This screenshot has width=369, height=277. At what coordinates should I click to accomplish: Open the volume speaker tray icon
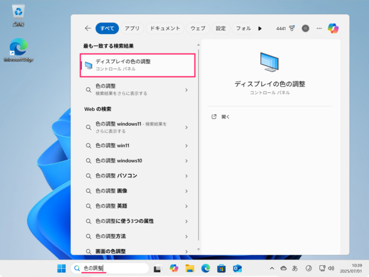(x=331, y=268)
